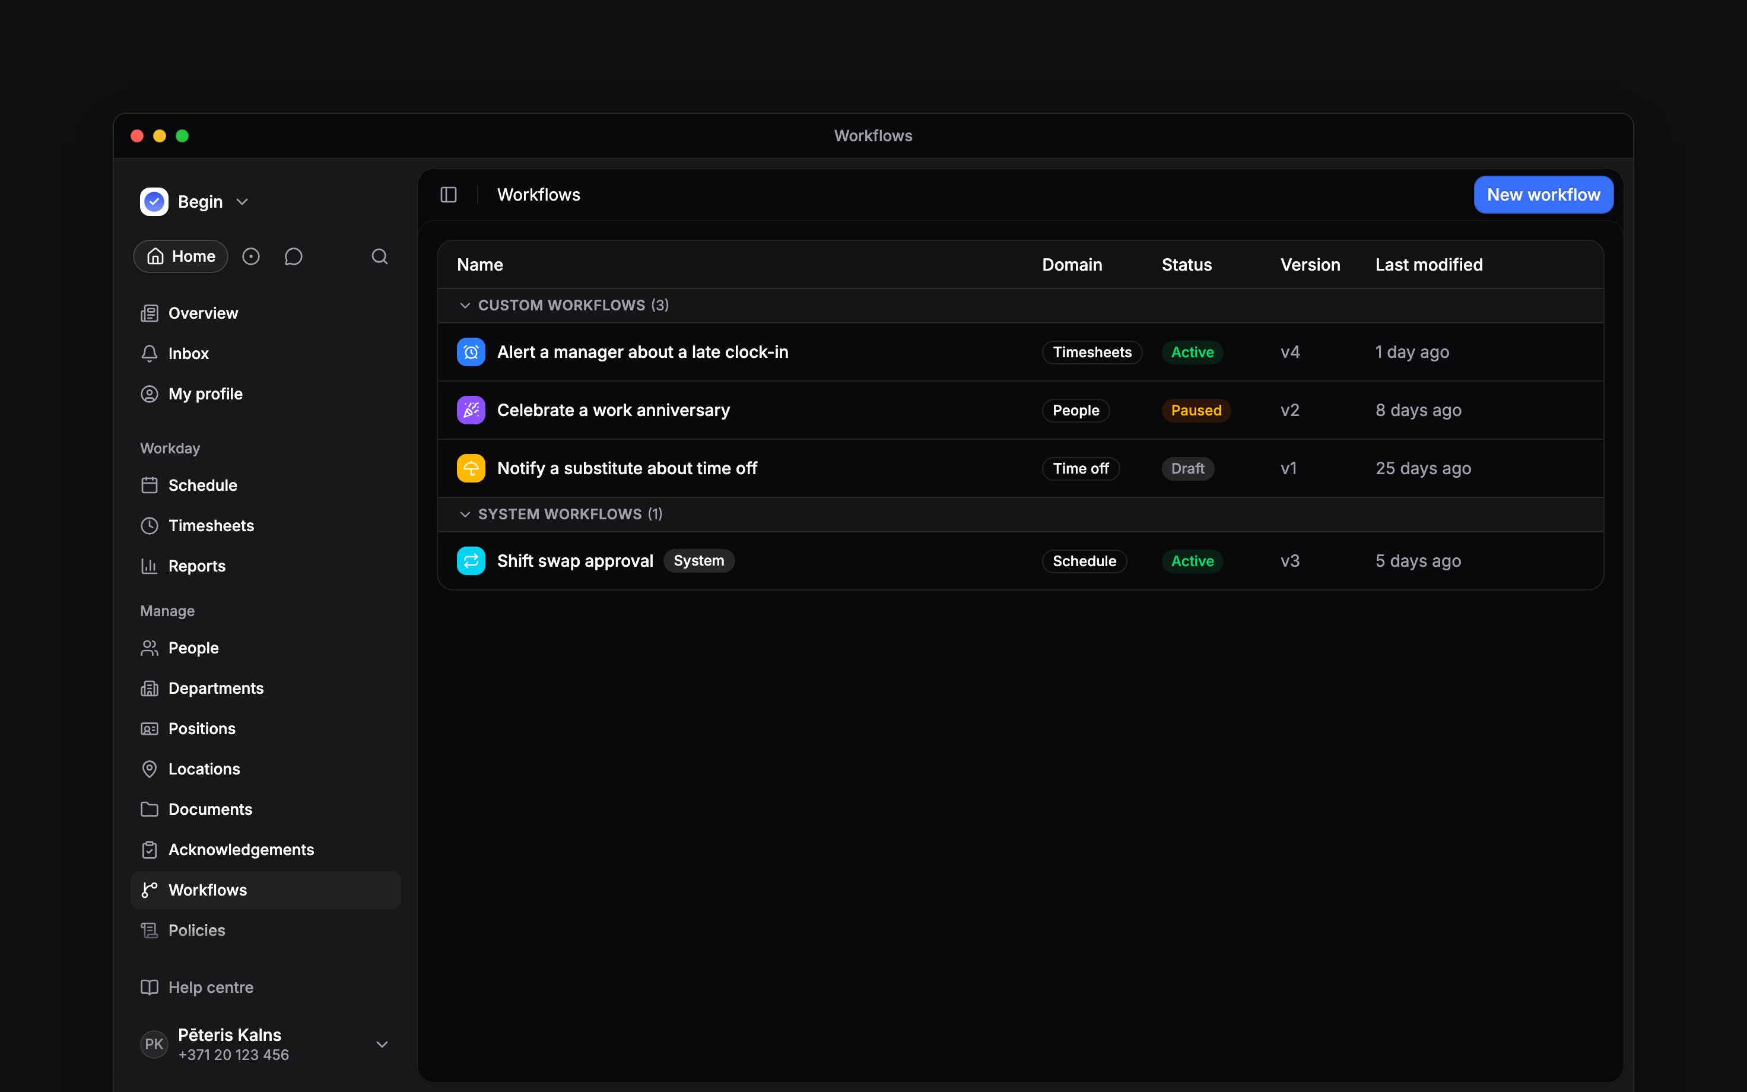Go to Inbox in the sidebar
This screenshot has height=1092, width=1747.
pyautogui.click(x=266, y=354)
